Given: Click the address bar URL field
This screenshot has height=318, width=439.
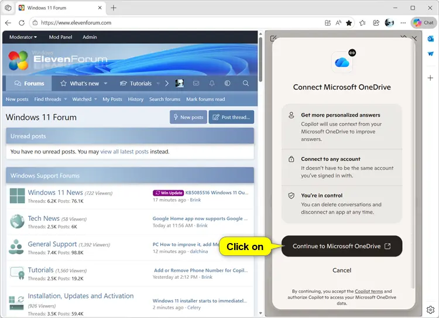Looking at the screenshot, I should coord(179,23).
